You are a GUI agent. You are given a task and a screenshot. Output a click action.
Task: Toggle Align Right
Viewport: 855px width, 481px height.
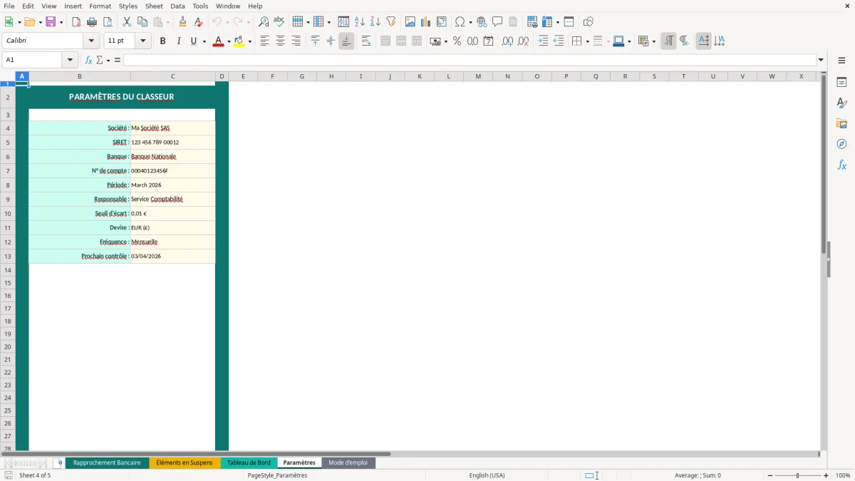tap(296, 41)
